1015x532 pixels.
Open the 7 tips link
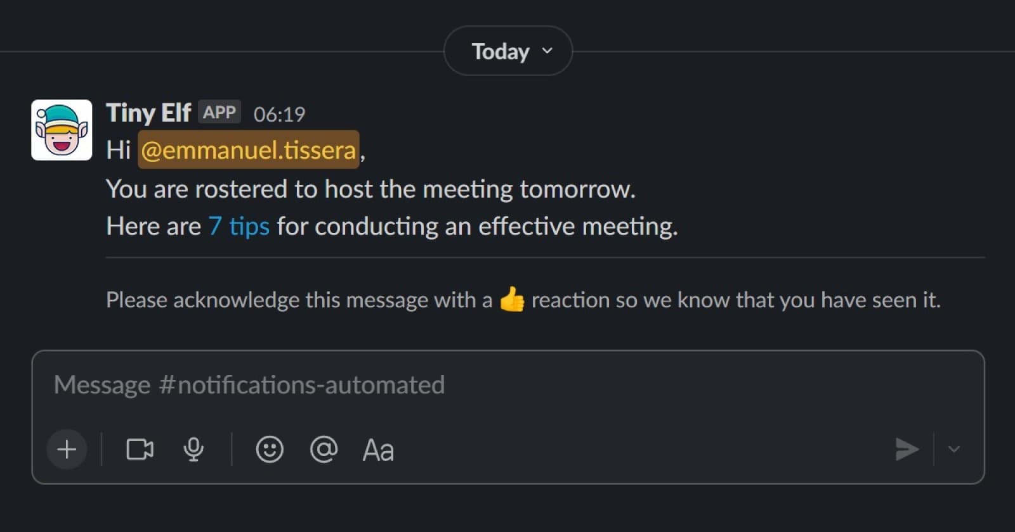(x=239, y=226)
